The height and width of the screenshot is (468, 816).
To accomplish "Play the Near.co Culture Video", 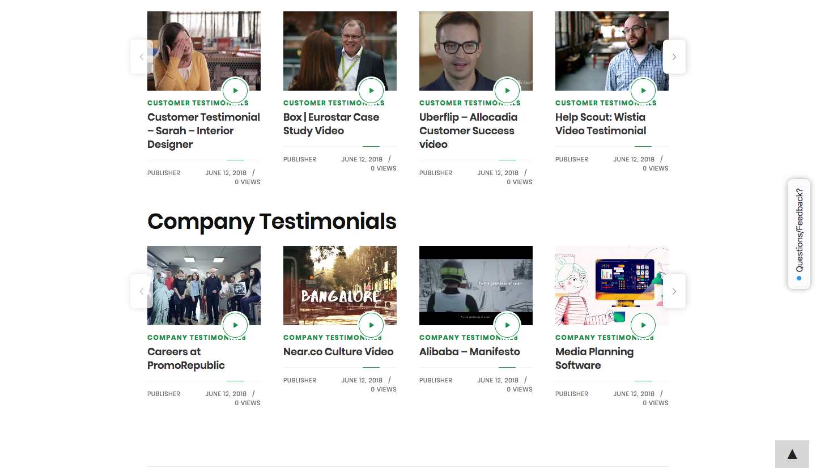I will (371, 325).
